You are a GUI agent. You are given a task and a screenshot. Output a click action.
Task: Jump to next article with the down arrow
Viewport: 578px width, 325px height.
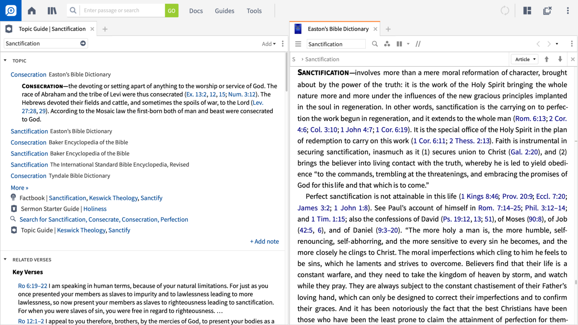pyautogui.click(x=560, y=59)
